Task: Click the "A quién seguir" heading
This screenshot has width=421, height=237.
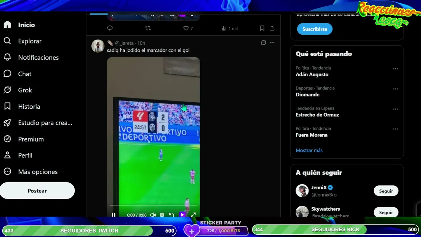Action: coord(319,172)
